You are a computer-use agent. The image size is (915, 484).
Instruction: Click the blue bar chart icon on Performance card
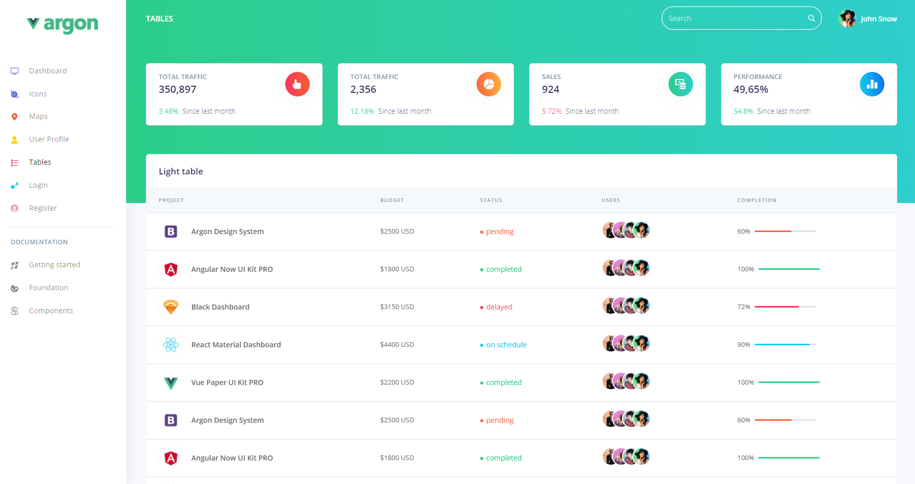click(x=872, y=84)
